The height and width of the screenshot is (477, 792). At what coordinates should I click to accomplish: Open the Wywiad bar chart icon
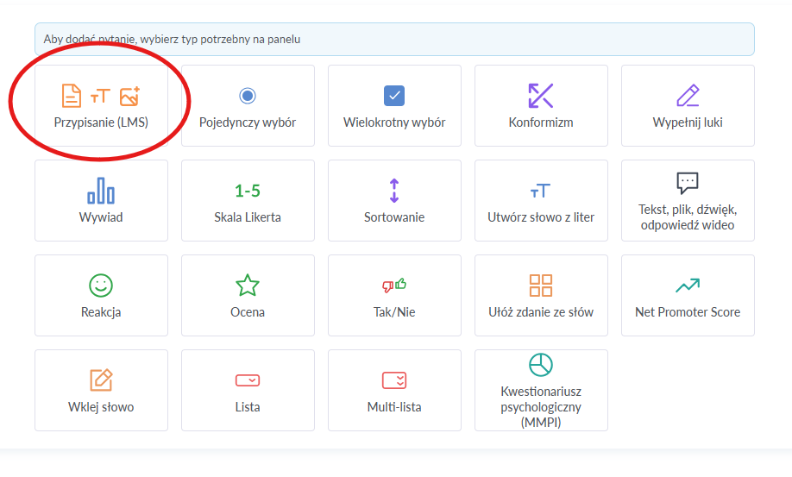pos(101,191)
